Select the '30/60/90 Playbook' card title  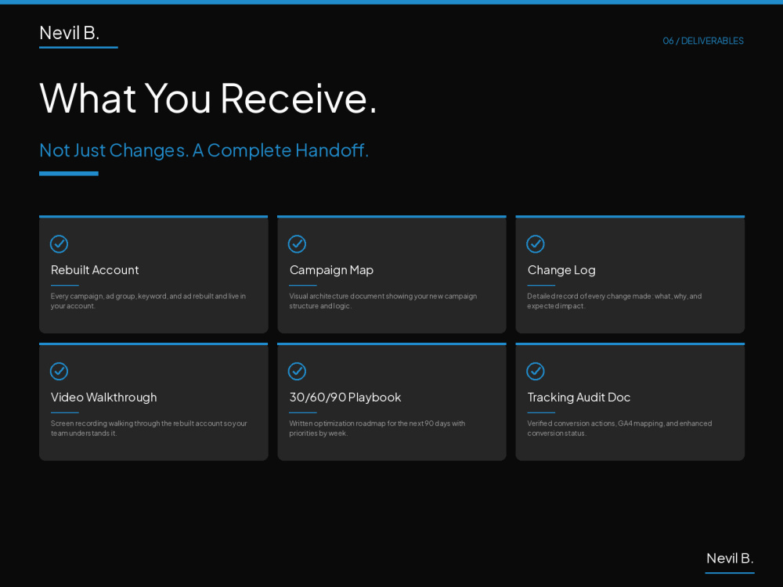click(x=345, y=398)
